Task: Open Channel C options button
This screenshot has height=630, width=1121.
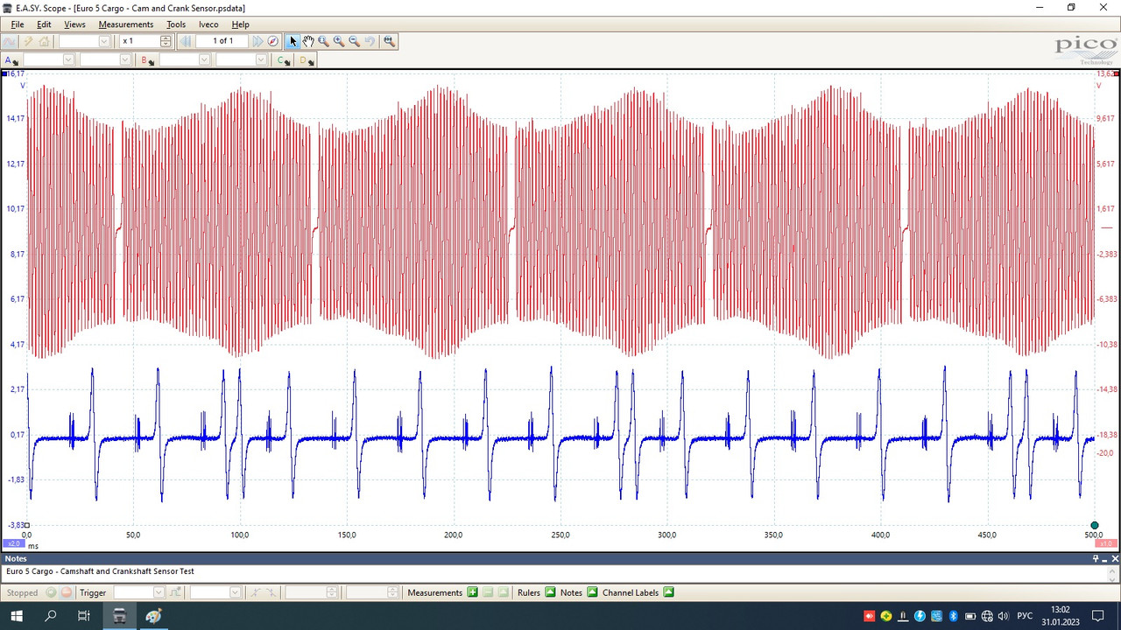Action: click(284, 60)
